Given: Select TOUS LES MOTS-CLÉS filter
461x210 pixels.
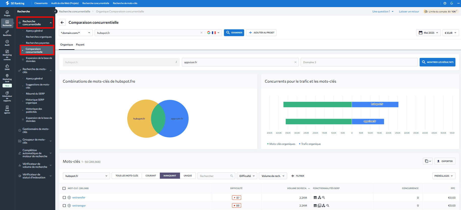Looking at the screenshot, I should [x=127, y=176].
